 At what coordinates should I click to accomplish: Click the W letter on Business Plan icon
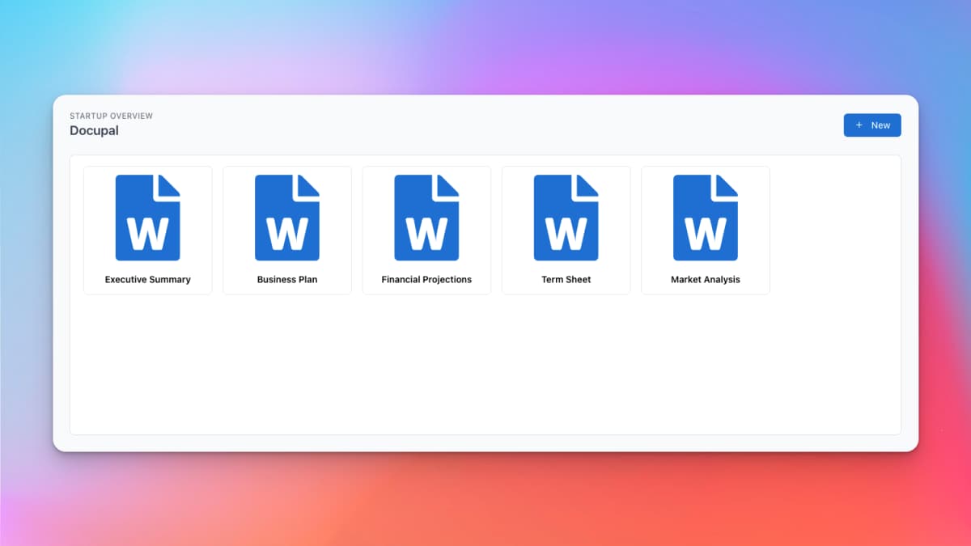(x=286, y=235)
